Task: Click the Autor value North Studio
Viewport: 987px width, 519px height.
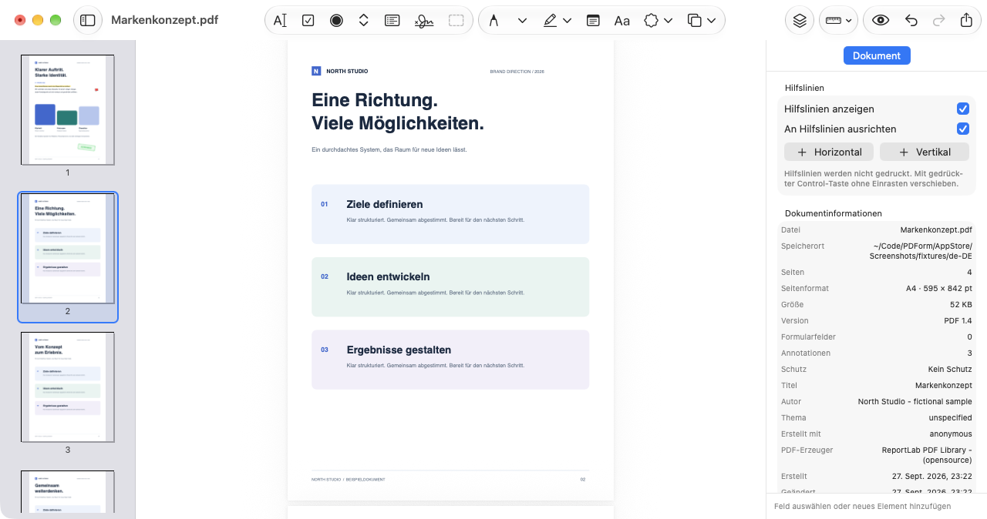Action: (915, 401)
